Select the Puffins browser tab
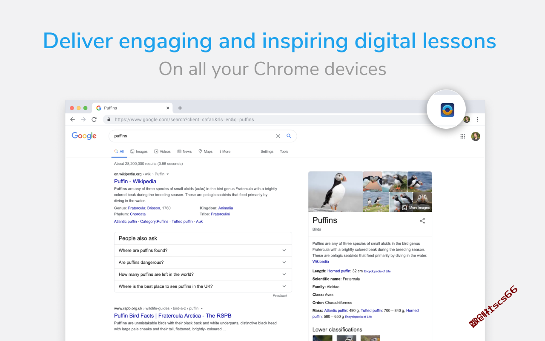545x341 pixels. [132, 108]
